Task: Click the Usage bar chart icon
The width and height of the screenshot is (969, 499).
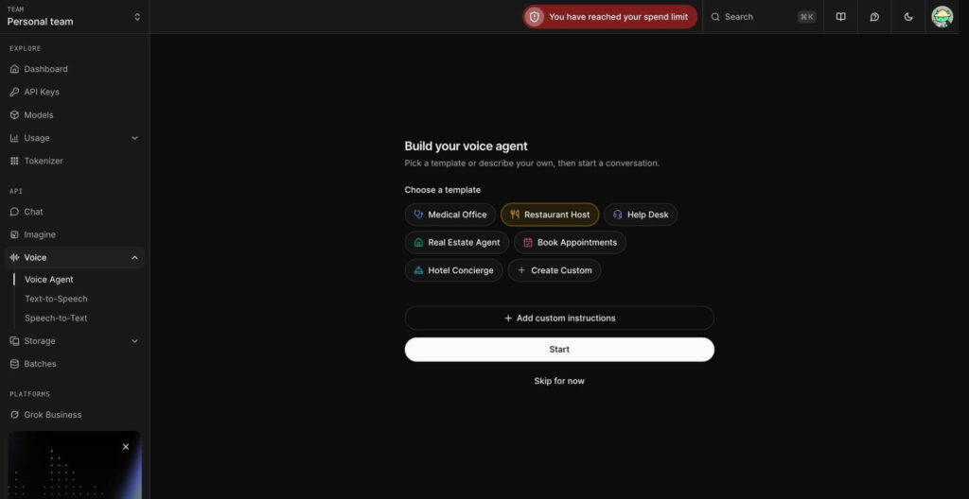Action: click(x=14, y=138)
